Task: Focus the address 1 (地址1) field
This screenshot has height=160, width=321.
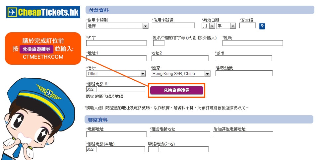Action: point(116,58)
